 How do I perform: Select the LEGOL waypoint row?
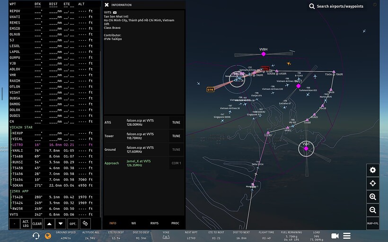click(54, 46)
